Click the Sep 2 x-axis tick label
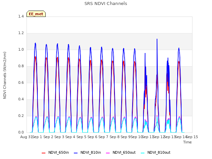This screenshot has width=212, height=159. point(48,137)
